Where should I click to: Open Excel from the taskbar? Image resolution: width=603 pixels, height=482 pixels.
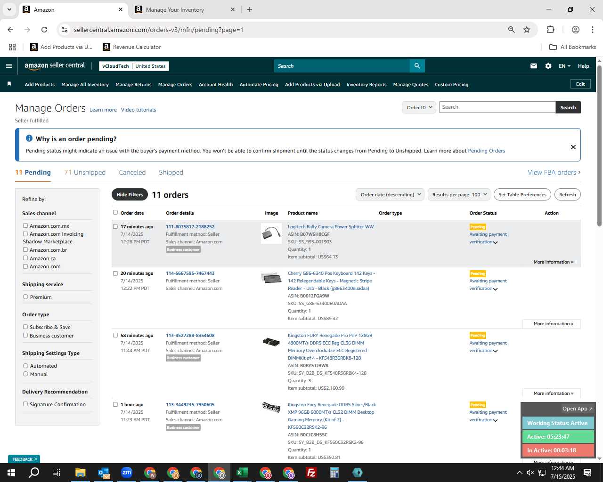242,473
